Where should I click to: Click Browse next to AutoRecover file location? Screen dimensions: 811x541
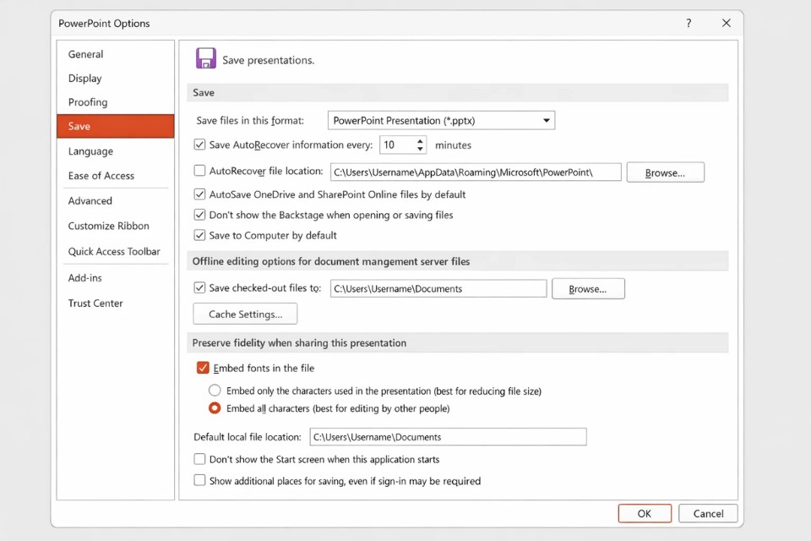665,172
